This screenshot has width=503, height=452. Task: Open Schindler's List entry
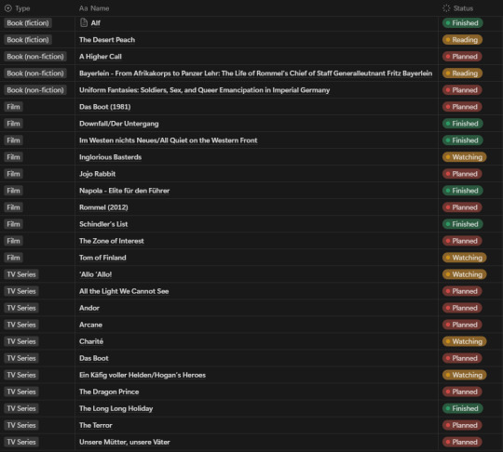point(103,224)
